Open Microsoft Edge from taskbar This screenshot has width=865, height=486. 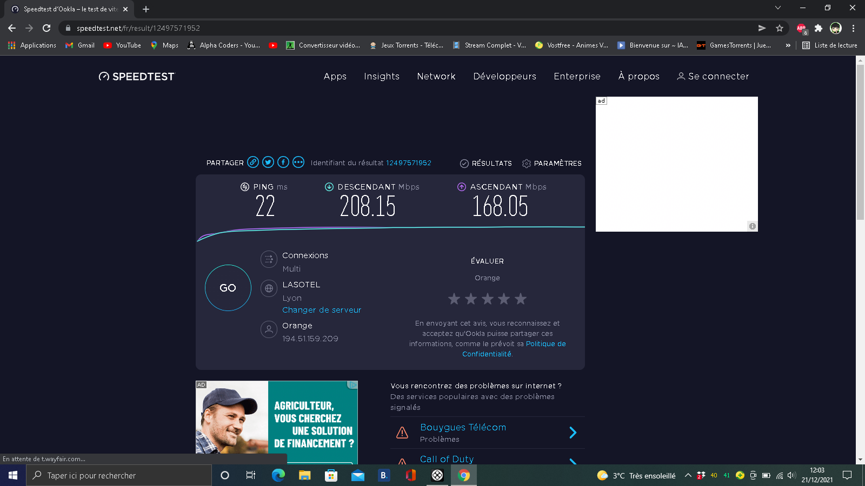coord(278,475)
